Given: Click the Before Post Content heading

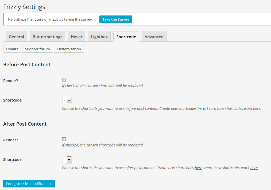Looking at the screenshot, I should tap(27, 64).
